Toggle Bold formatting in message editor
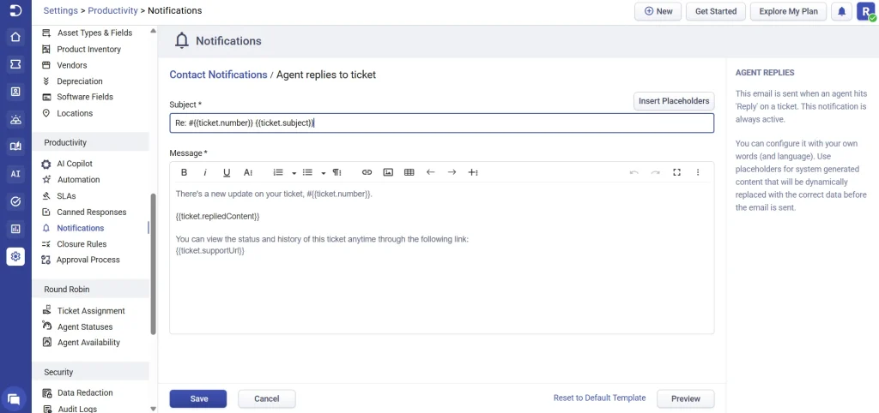 (184, 172)
